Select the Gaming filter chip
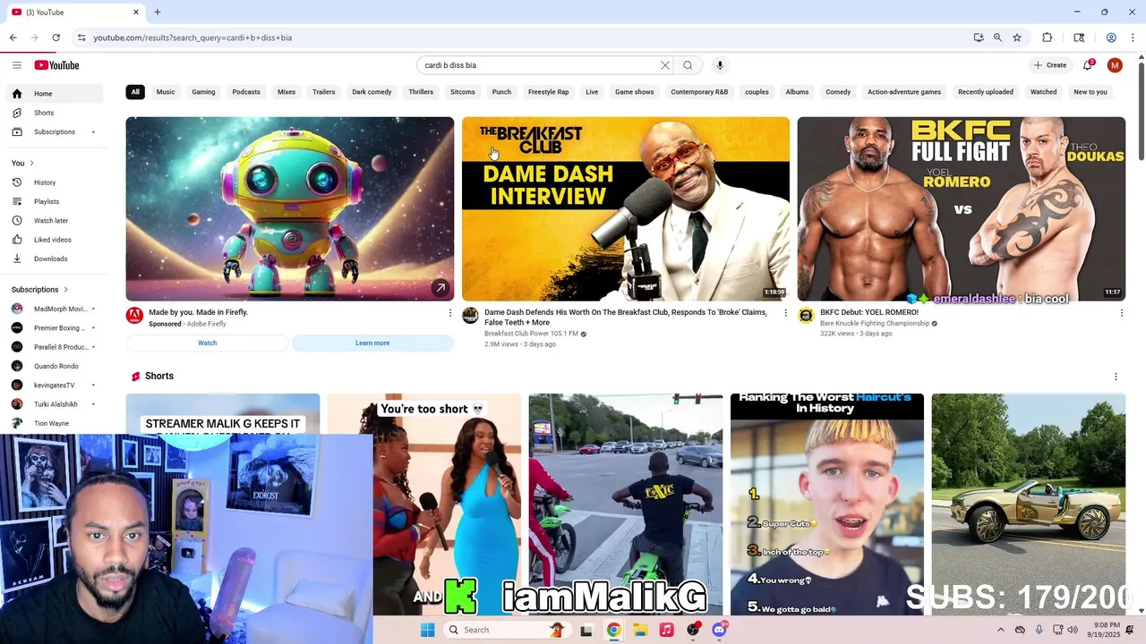This screenshot has height=644, width=1146. (203, 92)
